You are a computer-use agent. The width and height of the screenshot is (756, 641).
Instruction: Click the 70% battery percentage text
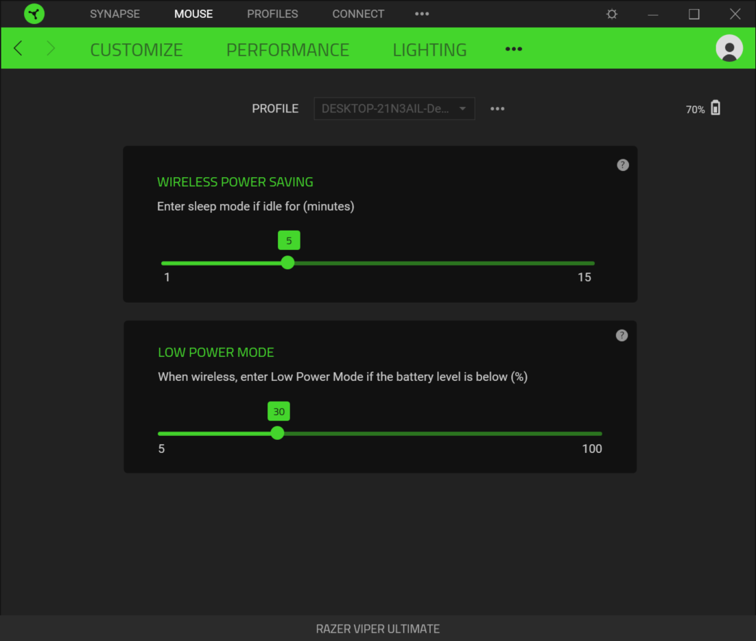pyautogui.click(x=695, y=110)
